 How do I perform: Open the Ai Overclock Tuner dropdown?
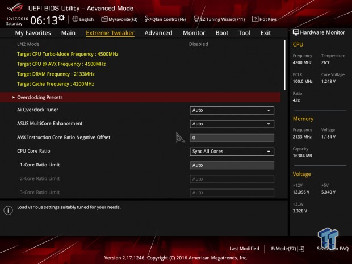pos(232,110)
